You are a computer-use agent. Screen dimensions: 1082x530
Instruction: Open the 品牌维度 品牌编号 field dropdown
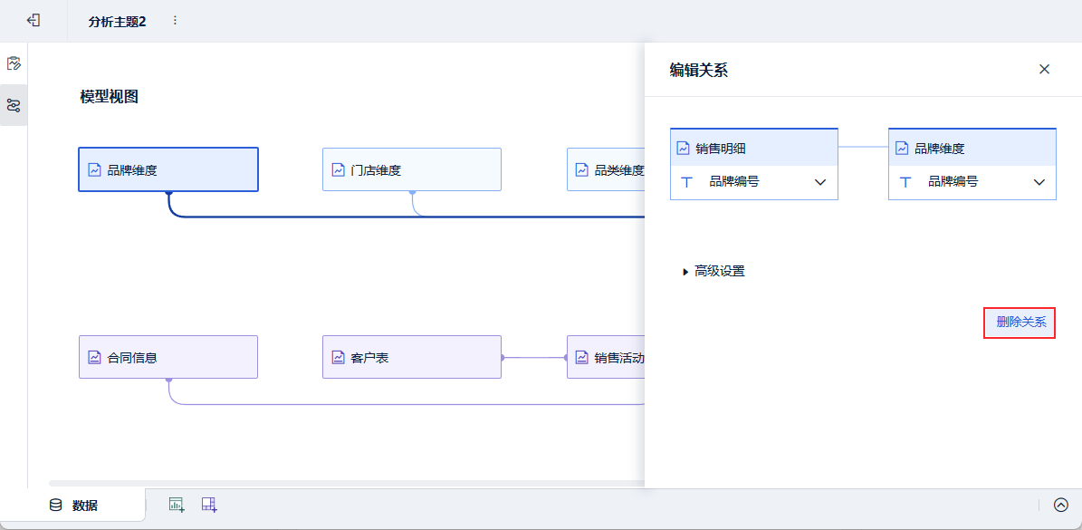(x=1039, y=182)
